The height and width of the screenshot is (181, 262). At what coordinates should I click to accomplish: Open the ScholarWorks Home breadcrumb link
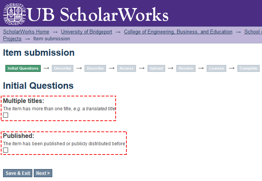click(26, 32)
